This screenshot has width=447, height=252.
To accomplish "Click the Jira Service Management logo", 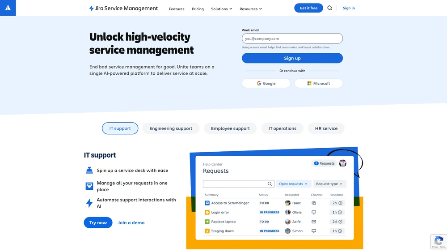I will tap(123, 8).
